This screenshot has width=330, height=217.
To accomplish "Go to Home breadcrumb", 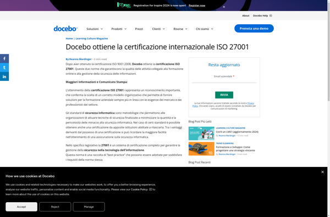I will click(x=69, y=39).
